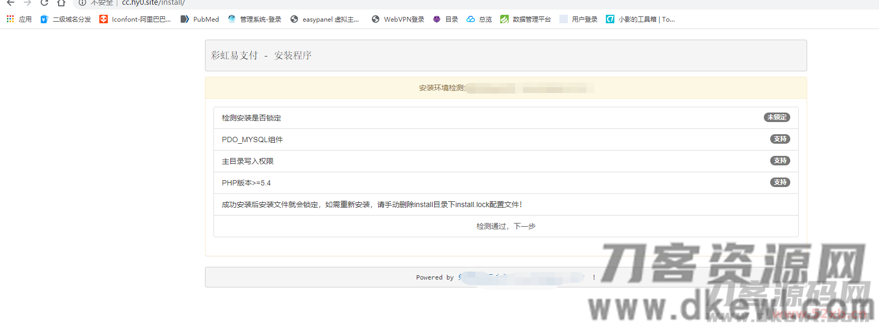Go to the browser home icon

point(61,3)
